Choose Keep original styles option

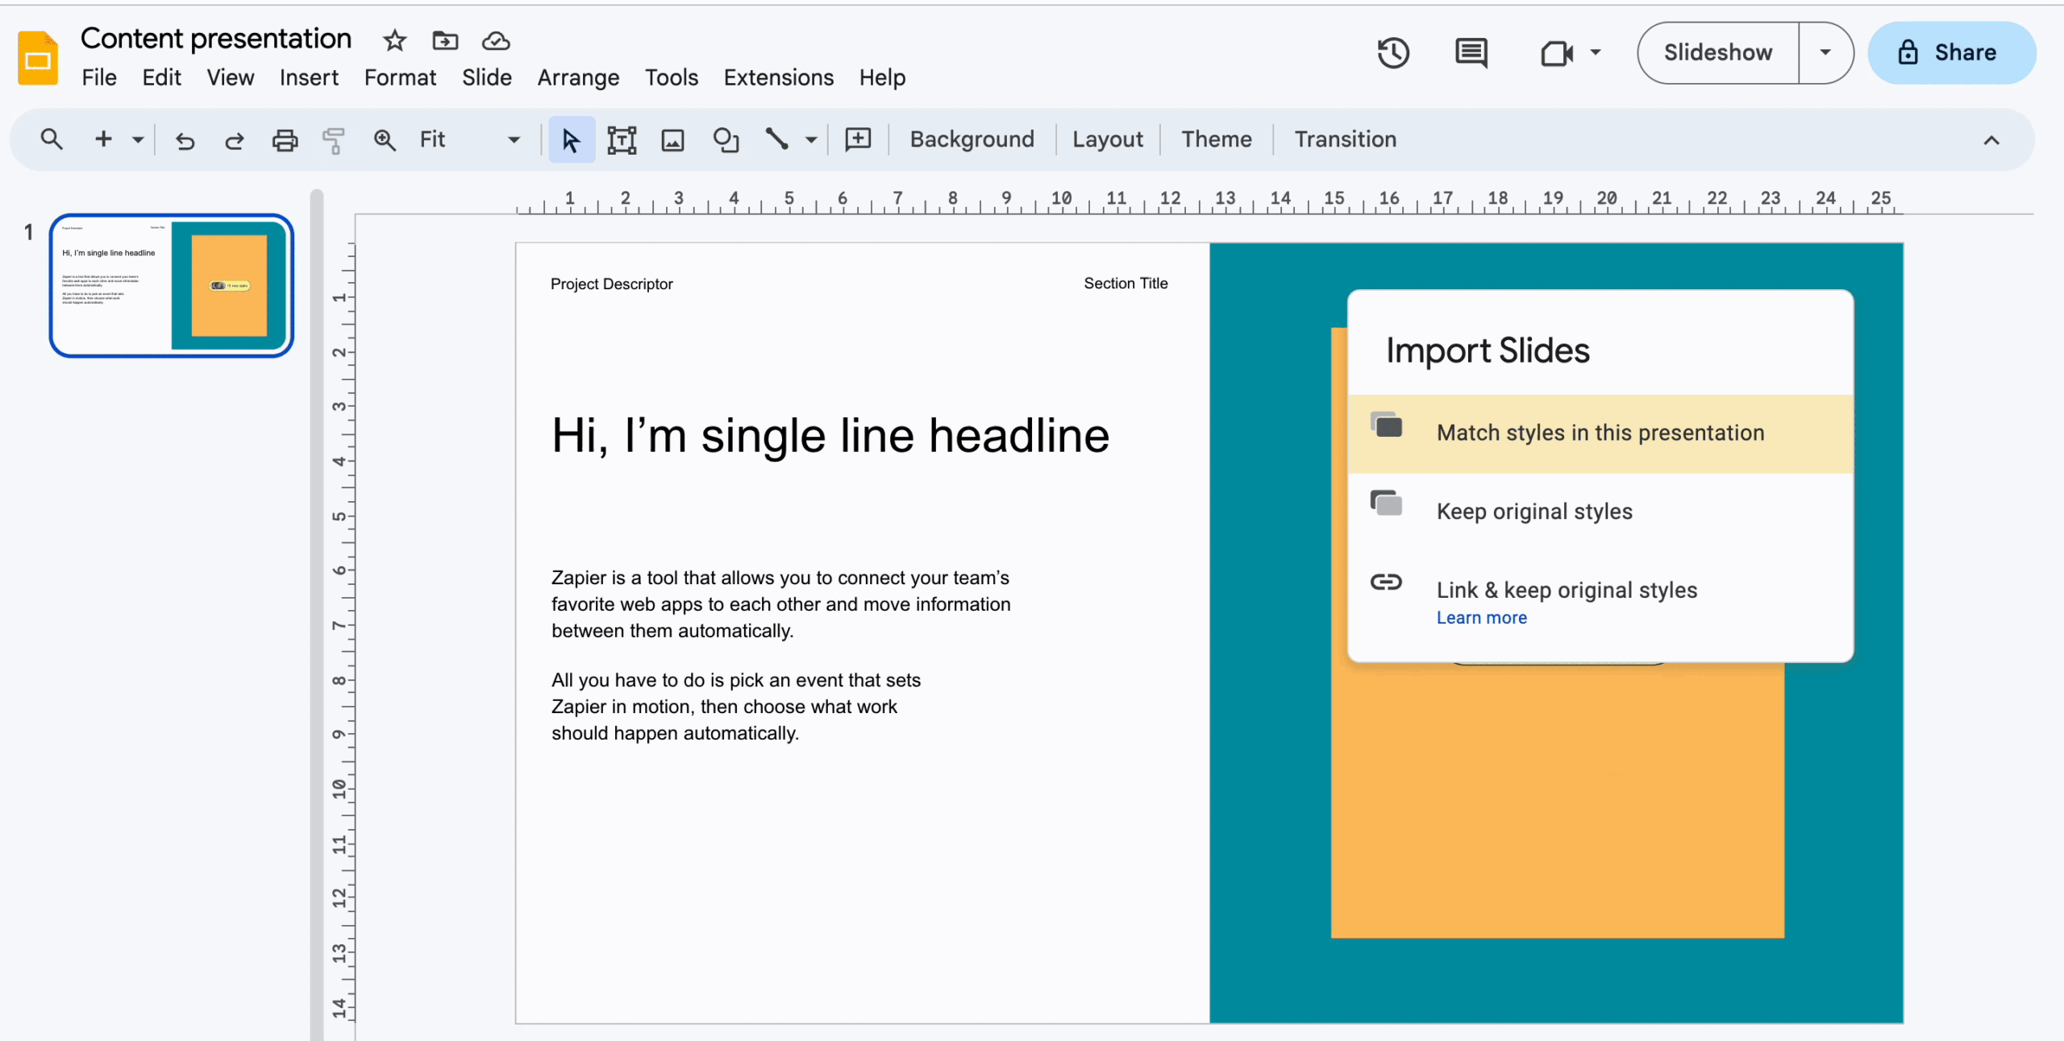click(x=1533, y=510)
